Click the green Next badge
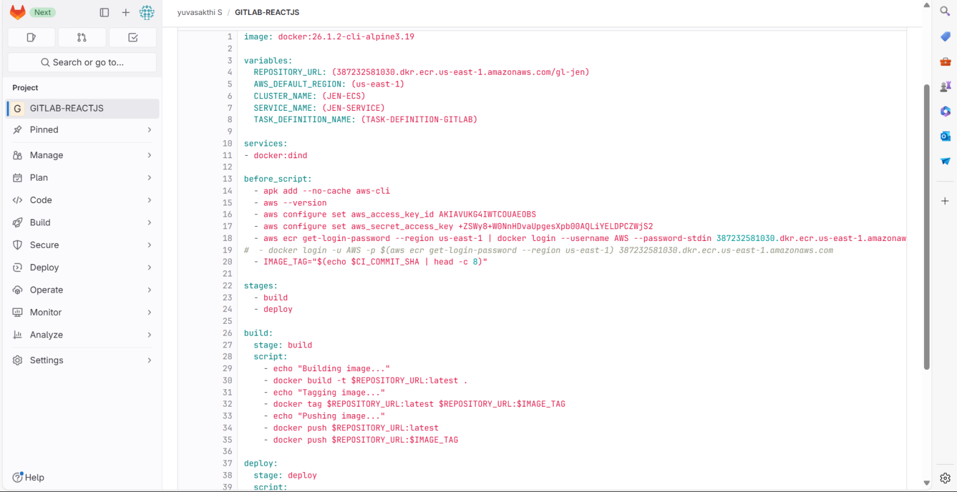 tap(42, 12)
